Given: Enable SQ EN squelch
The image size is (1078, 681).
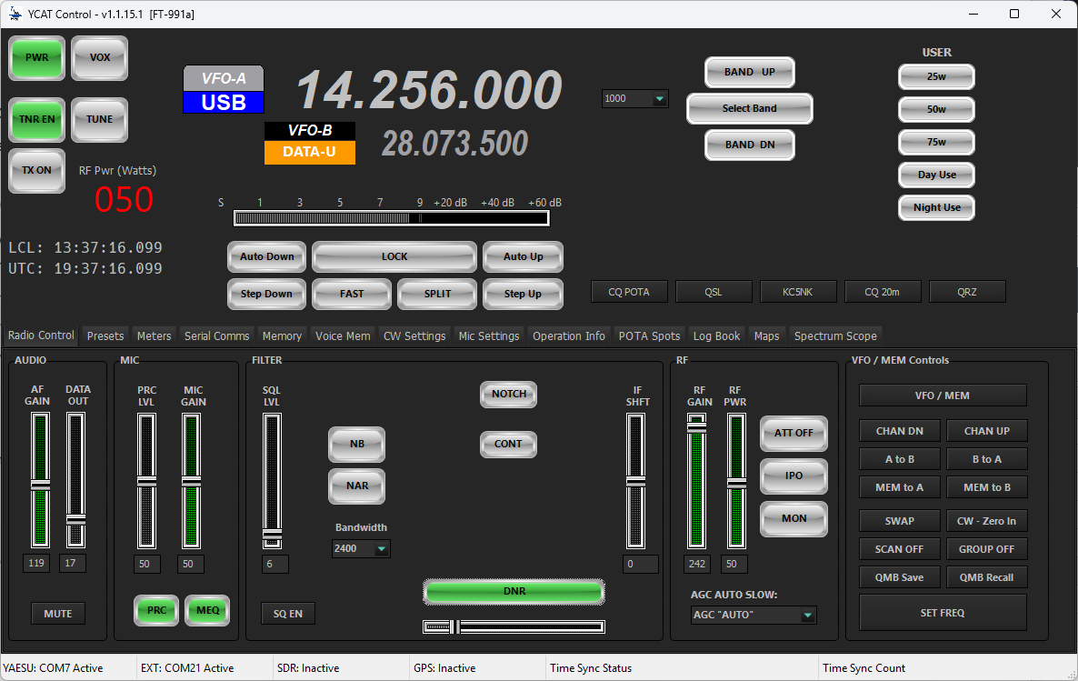Looking at the screenshot, I should click(287, 613).
